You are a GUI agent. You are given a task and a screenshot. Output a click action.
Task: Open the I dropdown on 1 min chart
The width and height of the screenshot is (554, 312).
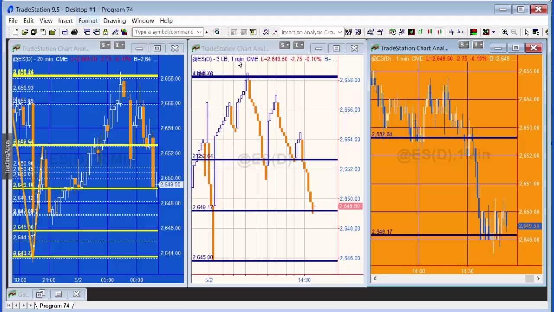click(x=478, y=45)
